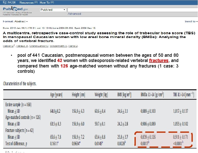Click the red number 126 in the text
The height and width of the screenshot is (153, 198).
pos(64,66)
